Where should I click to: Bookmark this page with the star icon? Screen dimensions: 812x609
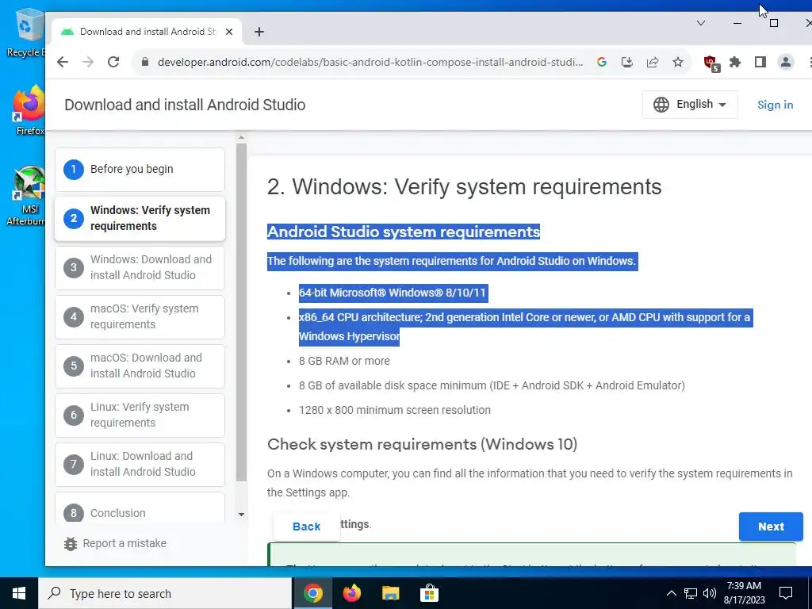pyautogui.click(x=678, y=62)
